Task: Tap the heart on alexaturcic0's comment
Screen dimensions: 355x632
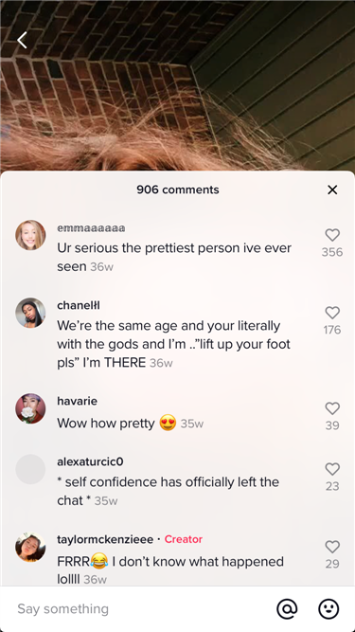Action: click(332, 469)
